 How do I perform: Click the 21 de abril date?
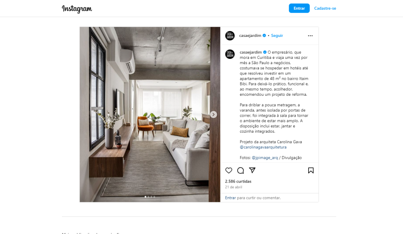point(233,187)
